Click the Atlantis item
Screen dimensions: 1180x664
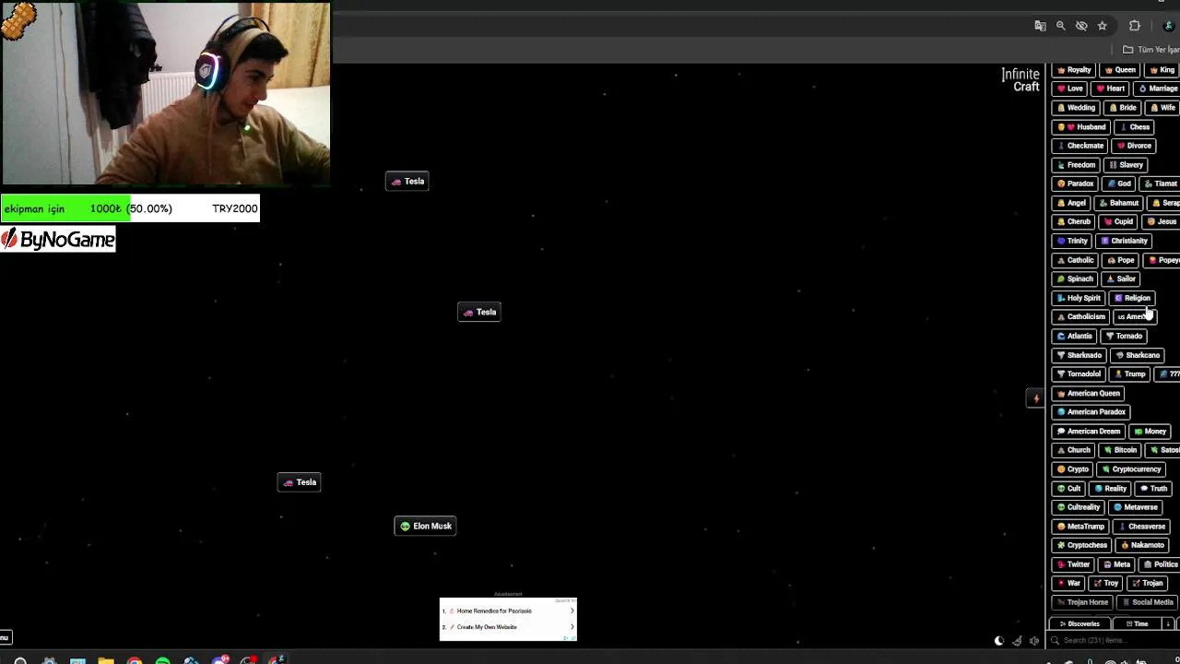1074,337
